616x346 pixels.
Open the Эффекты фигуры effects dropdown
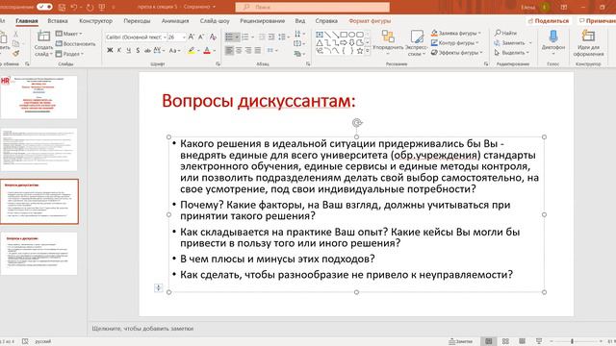[x=456, y=52]
